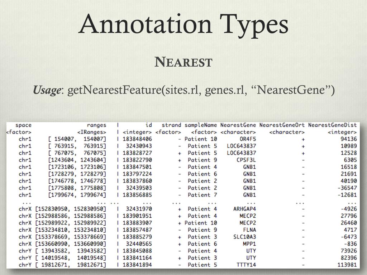The image size is (367, 275).
Task: Click distance value '26460'
Action: tap(349, 223)
